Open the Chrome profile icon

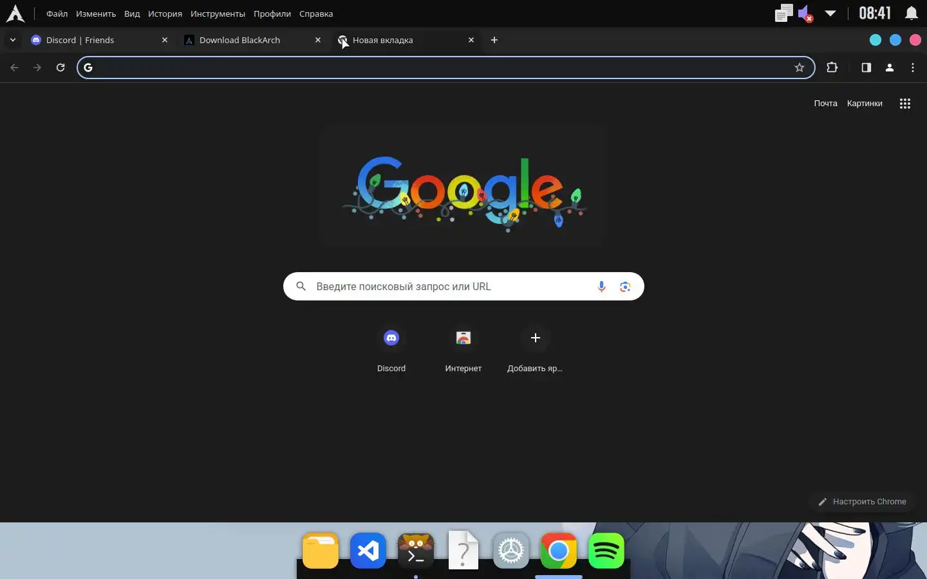890,68
